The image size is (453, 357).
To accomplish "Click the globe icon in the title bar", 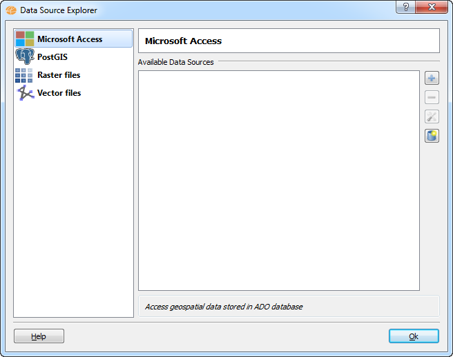I will pos(11,10).
